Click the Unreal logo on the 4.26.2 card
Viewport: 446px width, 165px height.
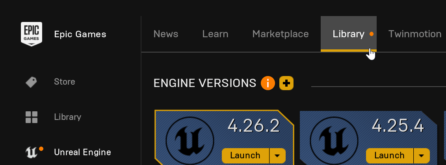190,140
